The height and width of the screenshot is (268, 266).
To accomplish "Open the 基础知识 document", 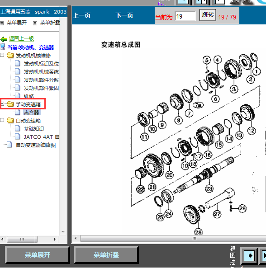I will coord(34,129).
